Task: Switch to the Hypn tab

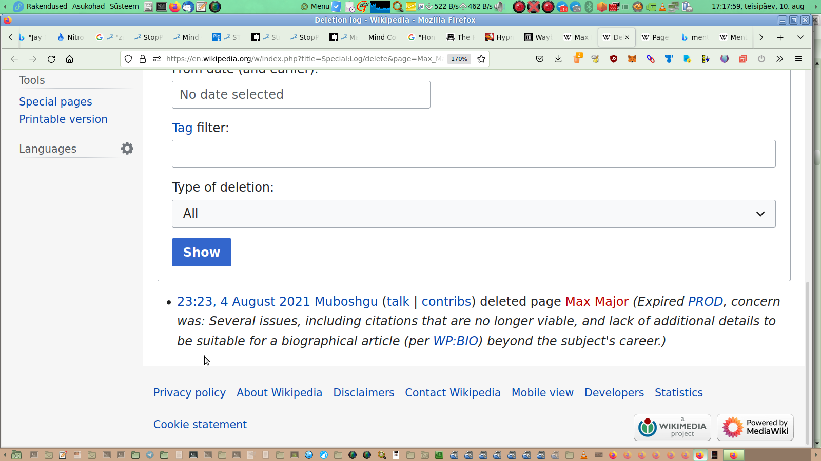Action: [x=499, y=37]
